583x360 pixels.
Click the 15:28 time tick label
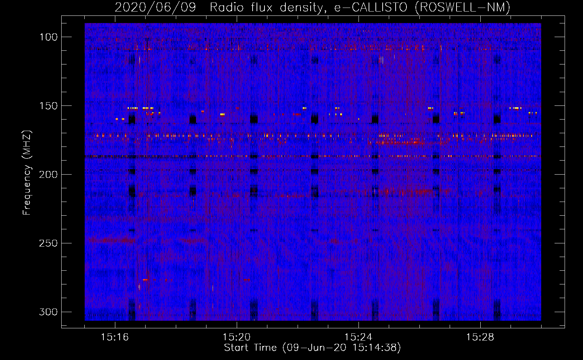pyautogui.click(x=480, y=337)
